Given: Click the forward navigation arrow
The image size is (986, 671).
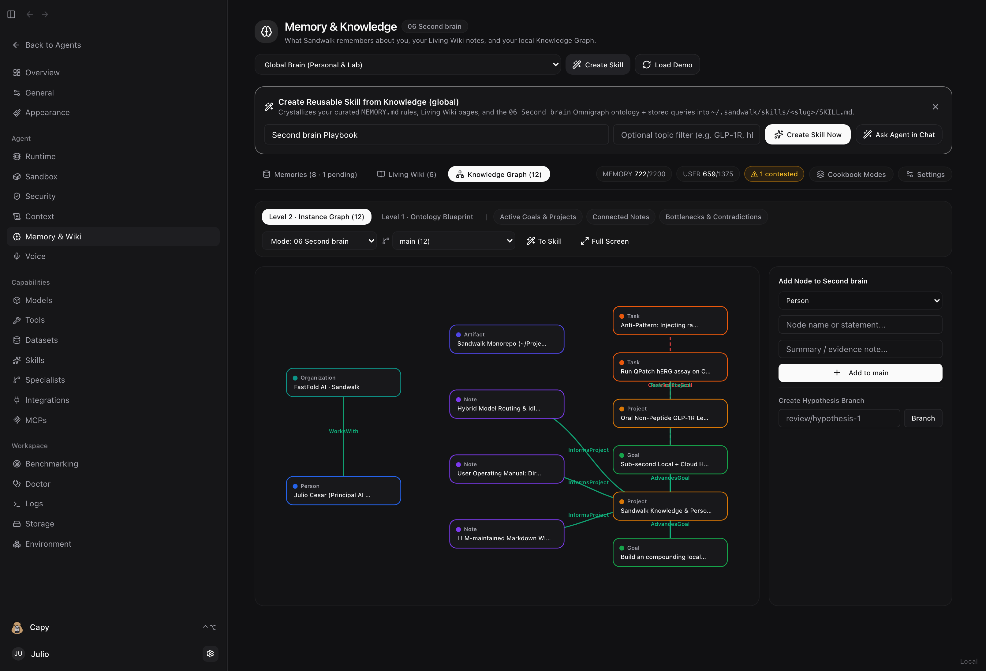Looking at the screenshot, I should pos(45,14).
